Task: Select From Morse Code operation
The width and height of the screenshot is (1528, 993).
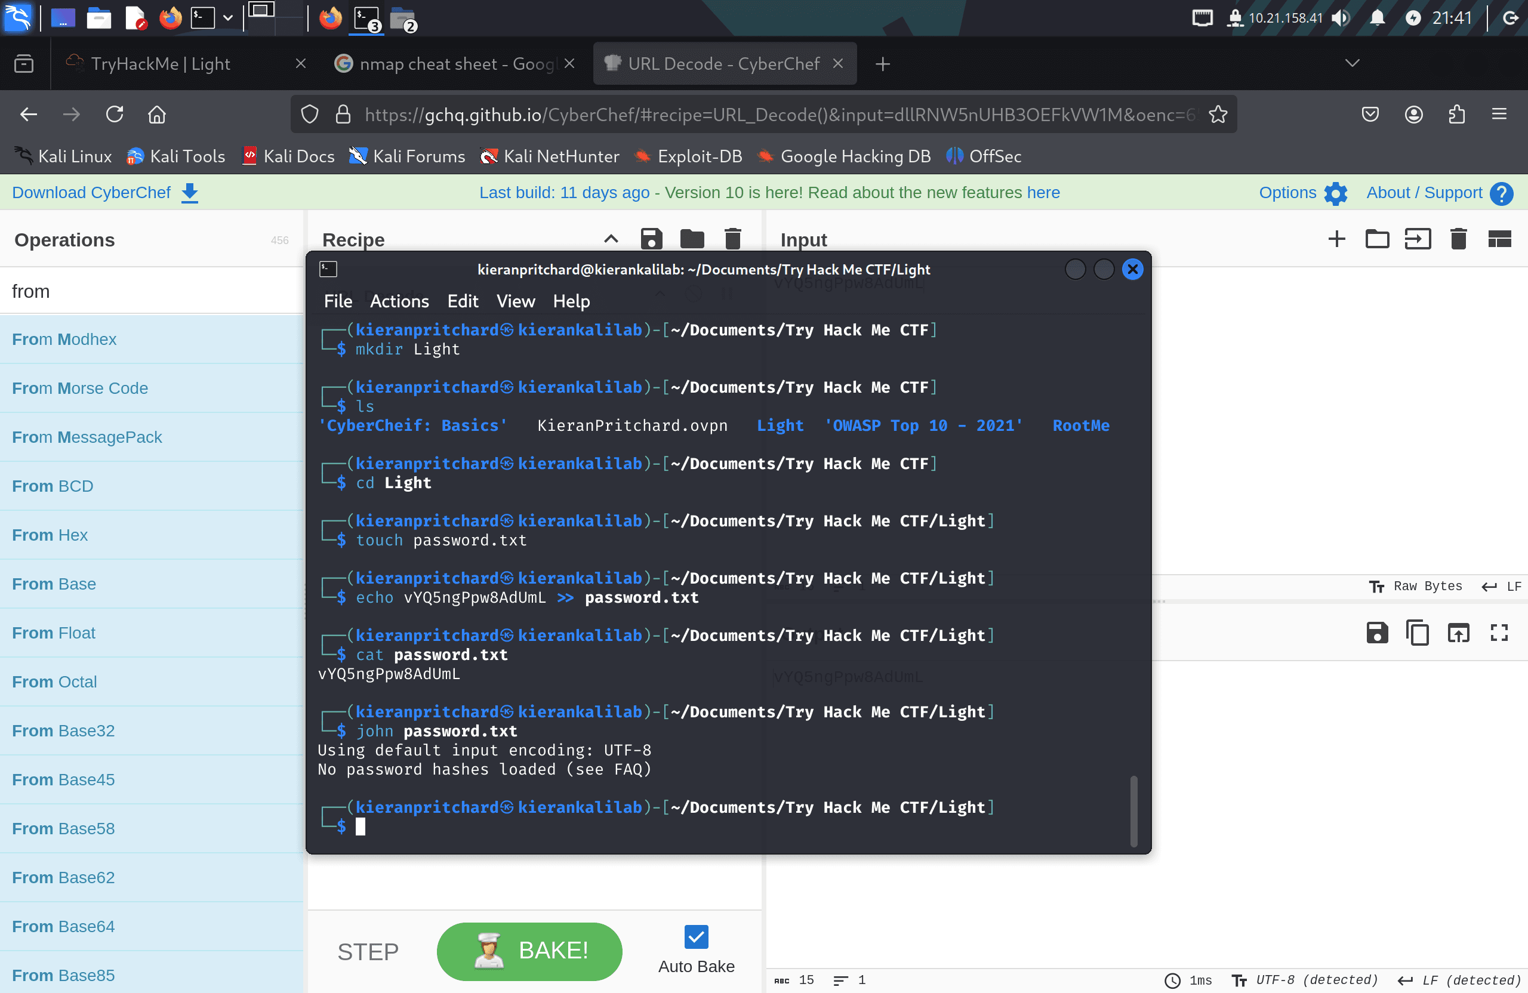Action: coord(152,388)
